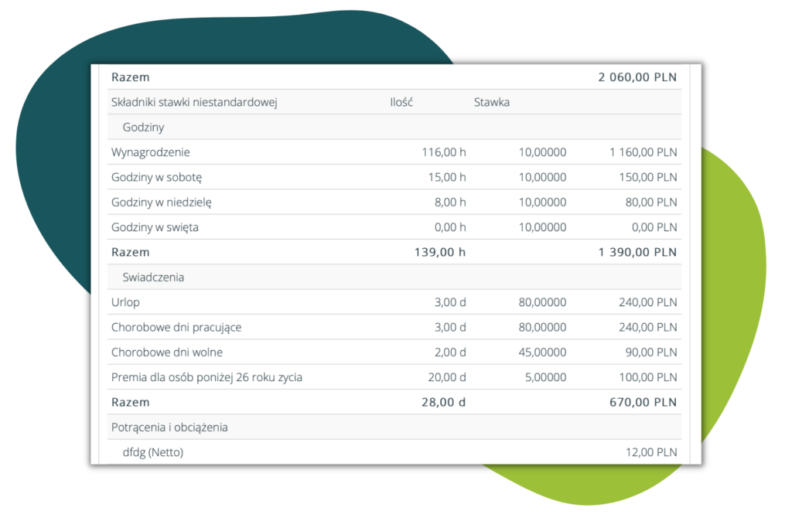Click Składniki stawki niestandardowej heading

(194, 102)
